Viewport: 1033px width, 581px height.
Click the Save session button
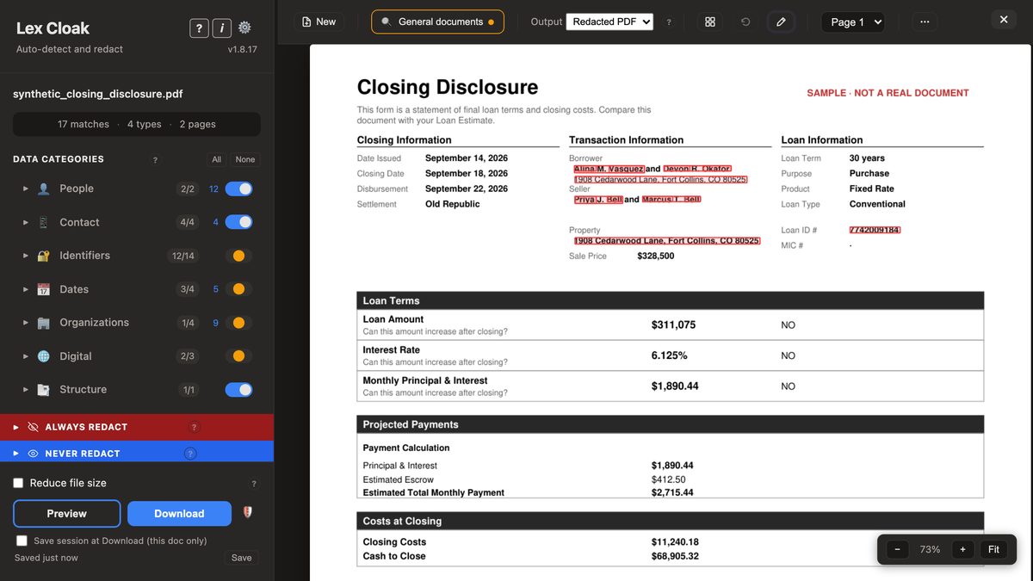coord(242,558)
